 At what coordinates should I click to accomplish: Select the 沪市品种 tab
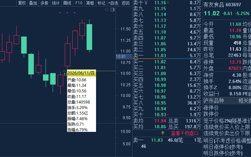[x=214, y=101]
